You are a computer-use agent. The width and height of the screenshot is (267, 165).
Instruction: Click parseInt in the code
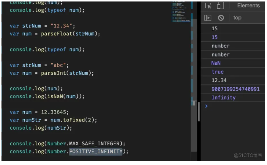53,73
